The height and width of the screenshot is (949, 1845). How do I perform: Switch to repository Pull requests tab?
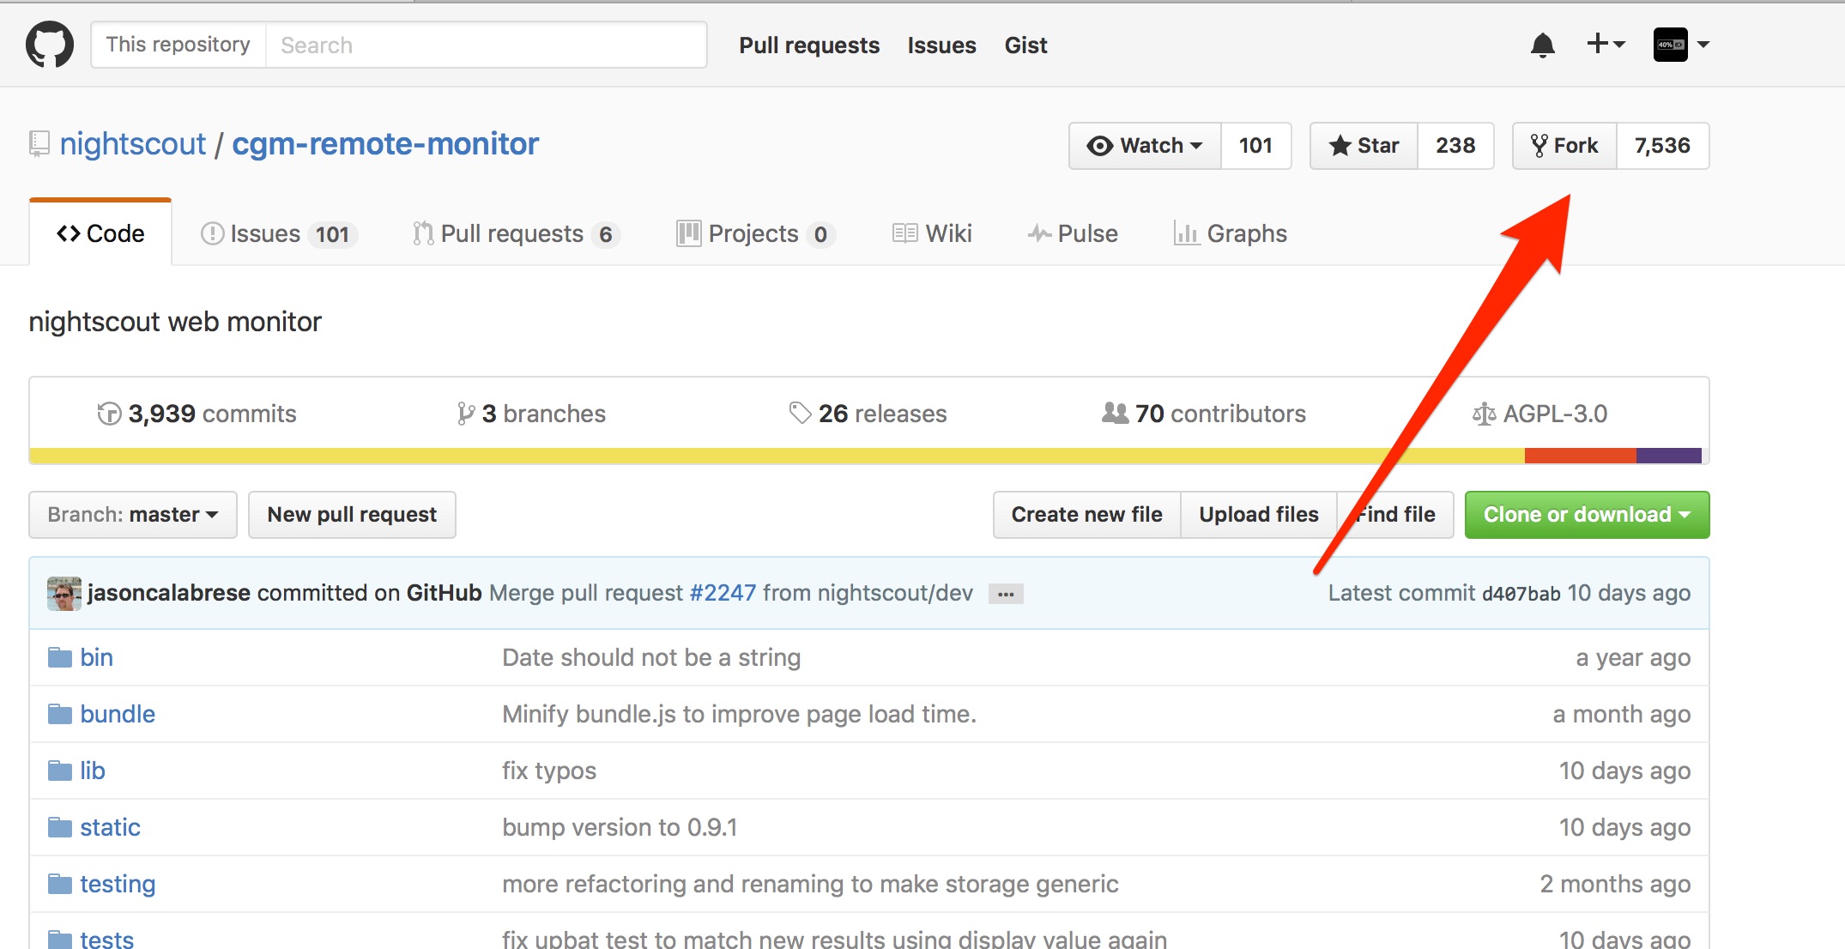[516, 233]
